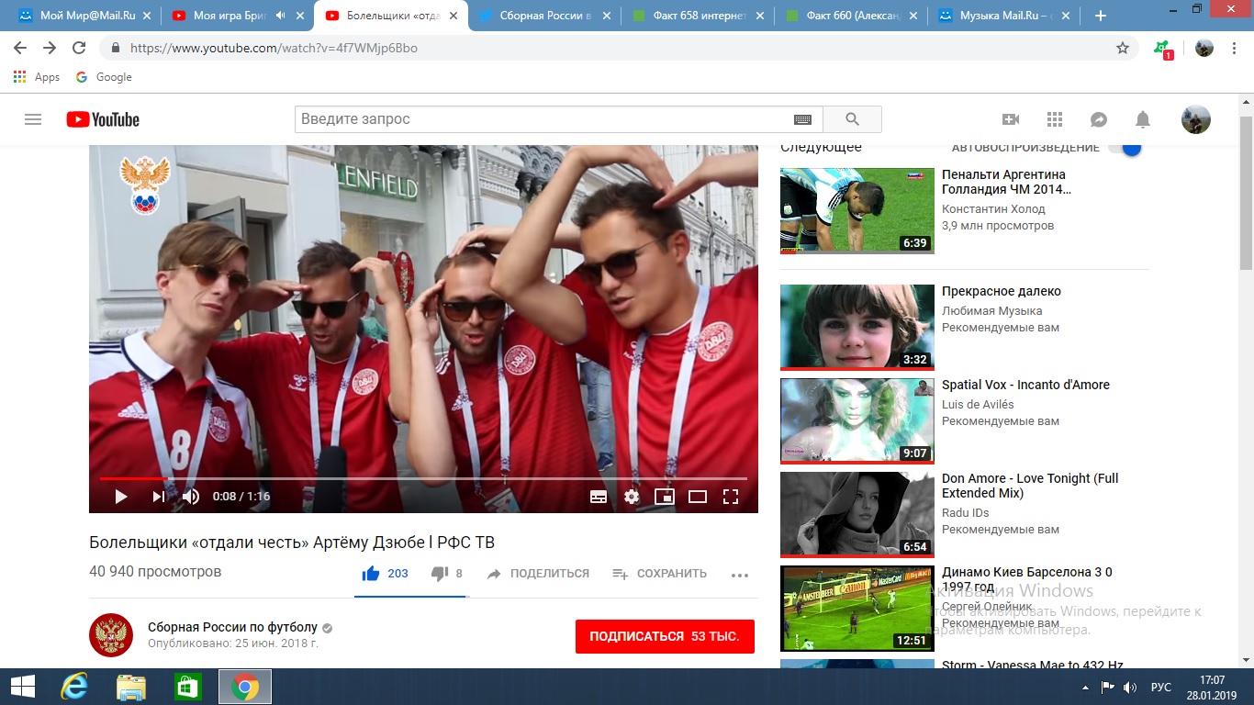
Task: Enter full screen mode
Action: point(731,497)
